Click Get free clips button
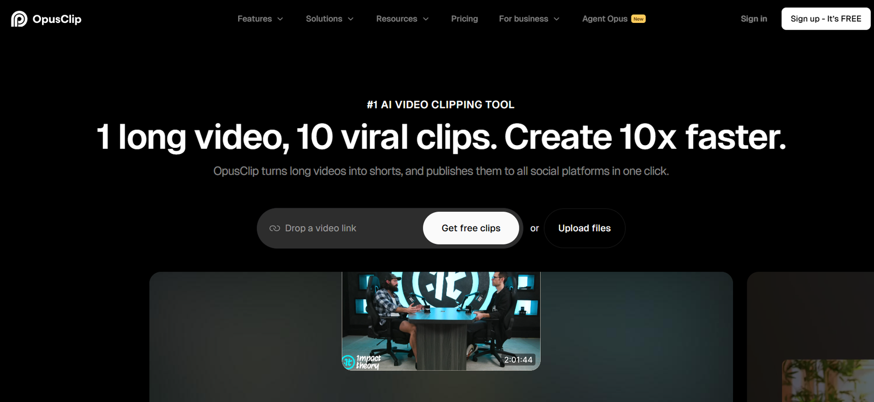The height and width of the screenshot is (402, 874). coord(471,228)
